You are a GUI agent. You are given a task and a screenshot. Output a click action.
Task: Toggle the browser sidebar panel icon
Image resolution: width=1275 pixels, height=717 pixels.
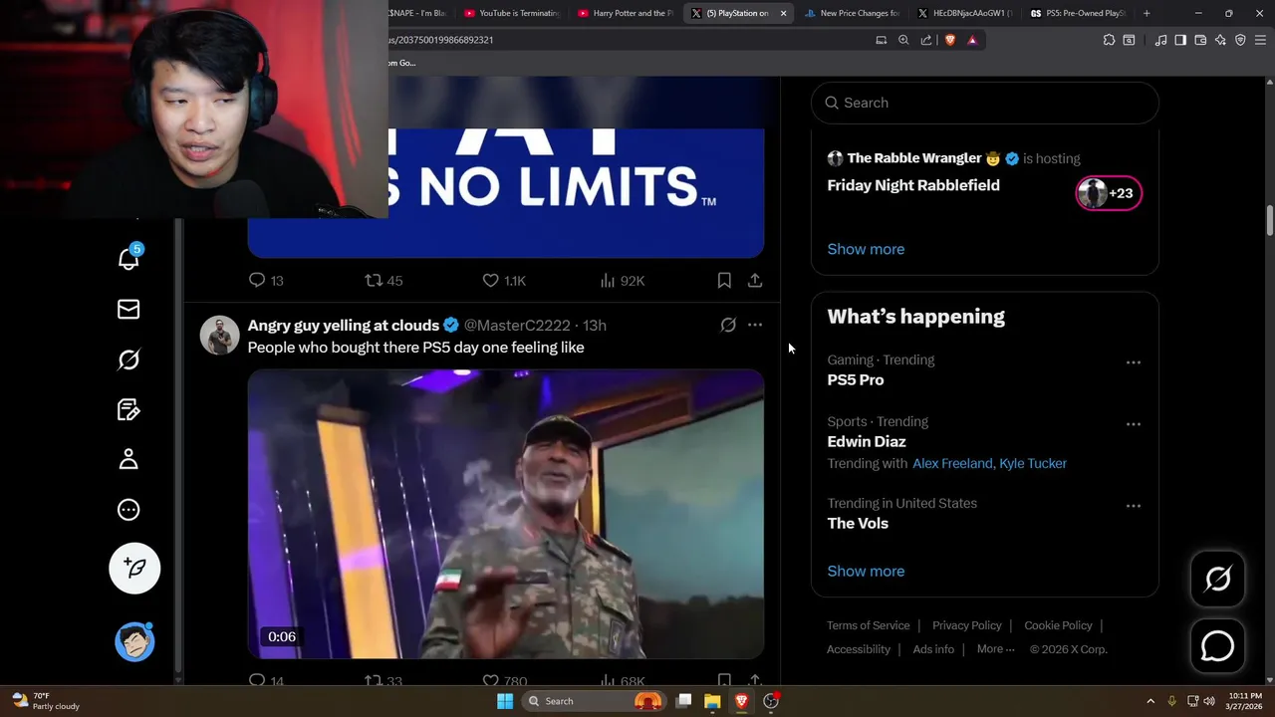(1180, 40)
